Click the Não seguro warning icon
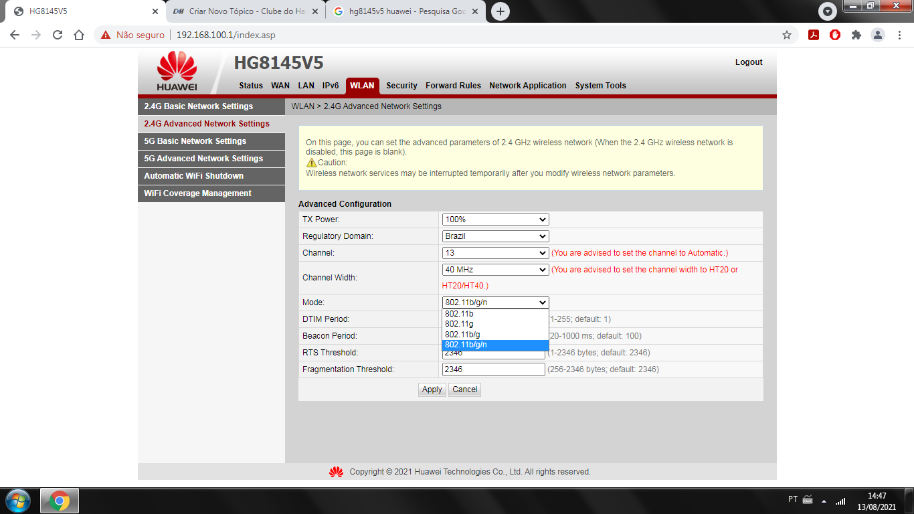Image resolution: width=914 pixels, height=514 pixels. (106, 35)
